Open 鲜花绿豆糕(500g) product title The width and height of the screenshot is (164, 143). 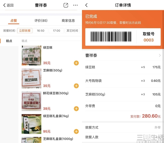coord(56,93)
